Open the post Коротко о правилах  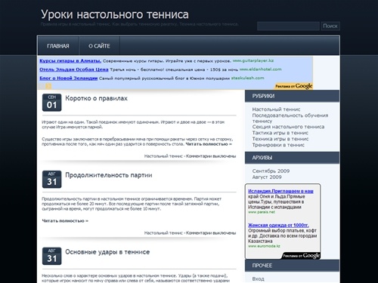click(x=96, y=98)
